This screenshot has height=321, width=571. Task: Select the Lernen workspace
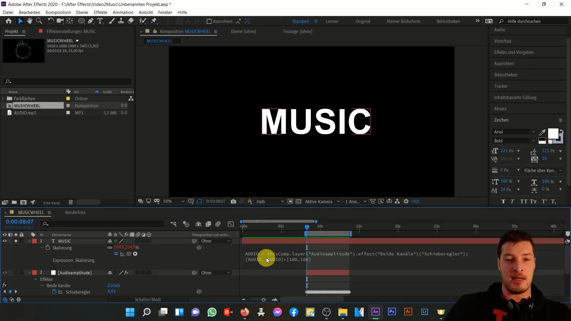click(332, 21)
